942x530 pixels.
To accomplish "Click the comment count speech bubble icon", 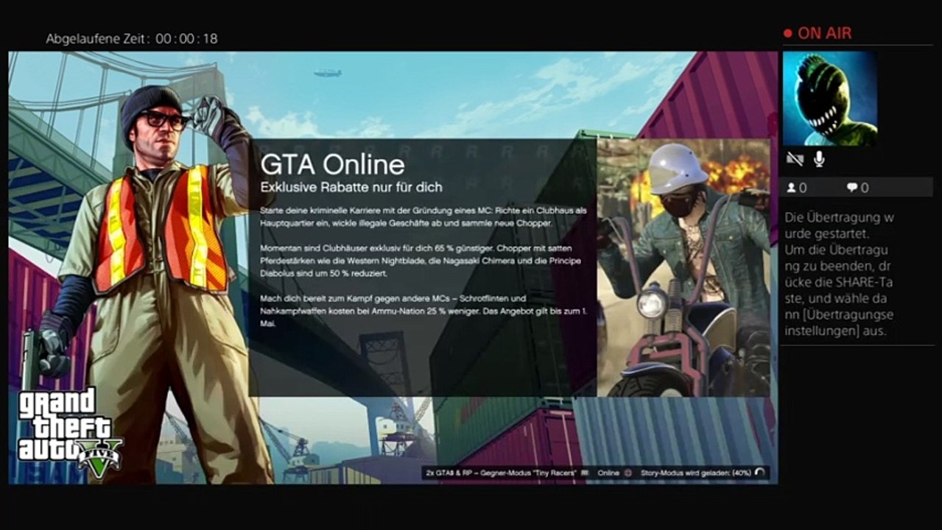I will coord(851,188).
